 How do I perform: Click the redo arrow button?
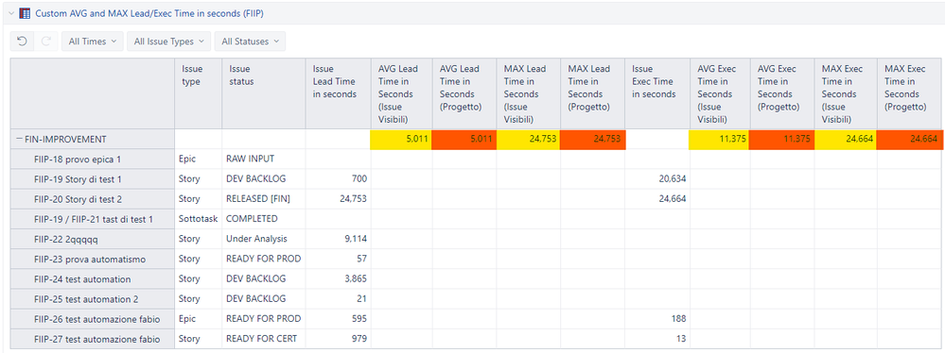tap(45, 42)
